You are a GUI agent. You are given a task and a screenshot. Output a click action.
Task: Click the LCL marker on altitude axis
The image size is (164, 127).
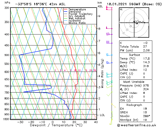(102, 115)
